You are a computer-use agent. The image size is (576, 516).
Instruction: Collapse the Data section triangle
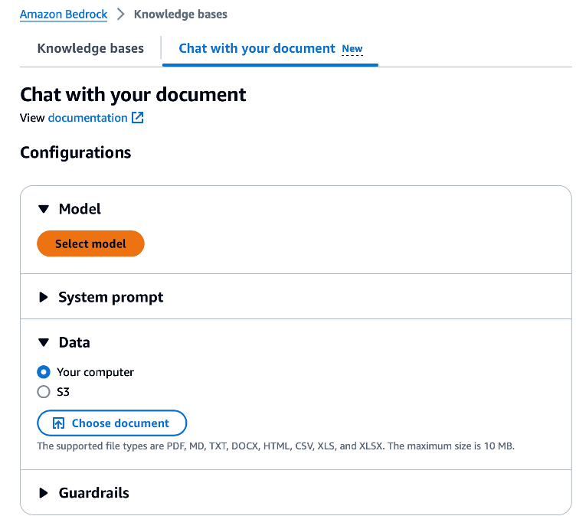point(44,343)
